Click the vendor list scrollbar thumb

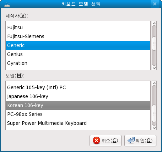tap(154, 44)
